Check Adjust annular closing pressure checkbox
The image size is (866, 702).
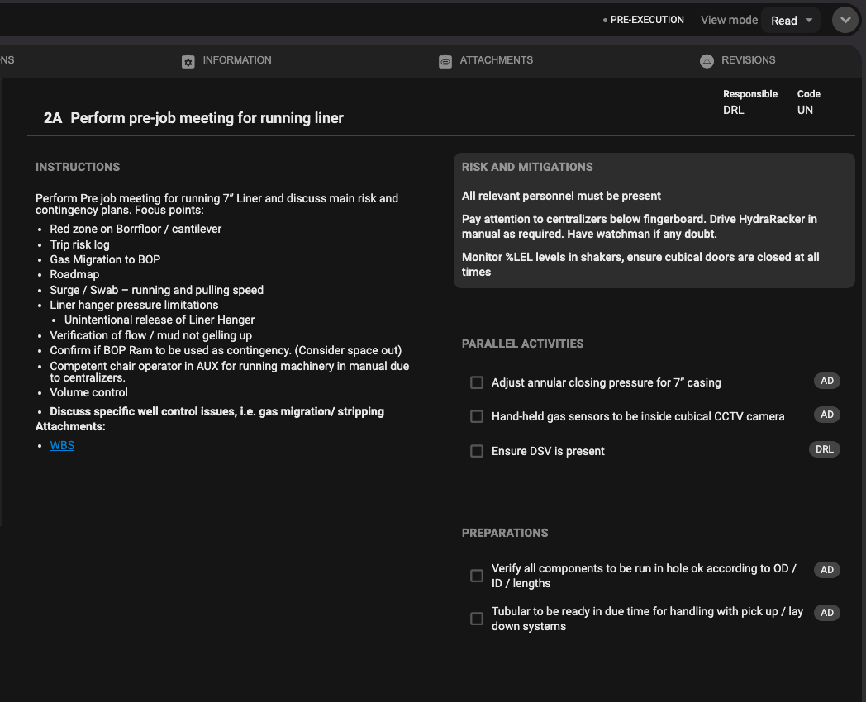(477, 382)
